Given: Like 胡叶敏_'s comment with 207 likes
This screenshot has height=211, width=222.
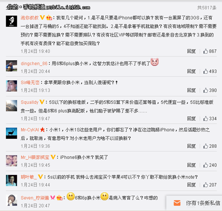Looking at the screenshot, I should [206, 185].
